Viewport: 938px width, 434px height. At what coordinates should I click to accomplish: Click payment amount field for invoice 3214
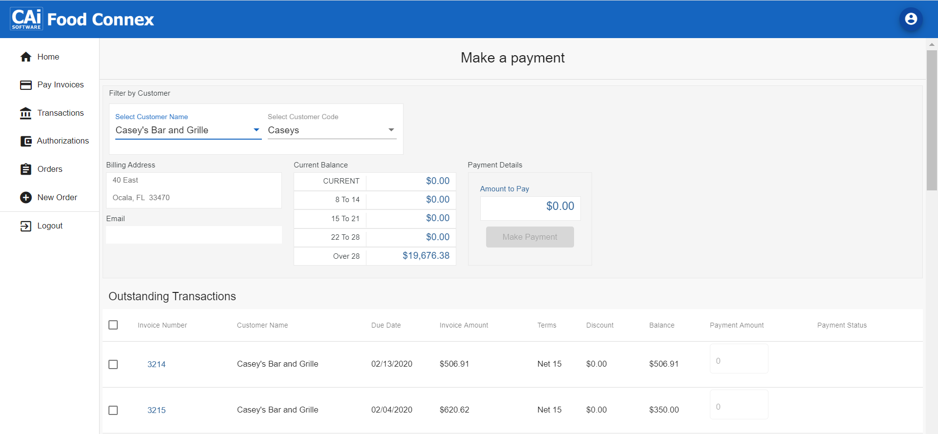tap(739, 359)
